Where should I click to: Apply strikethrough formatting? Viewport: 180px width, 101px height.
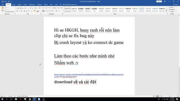pyautogui.click(x=24, y=11)
